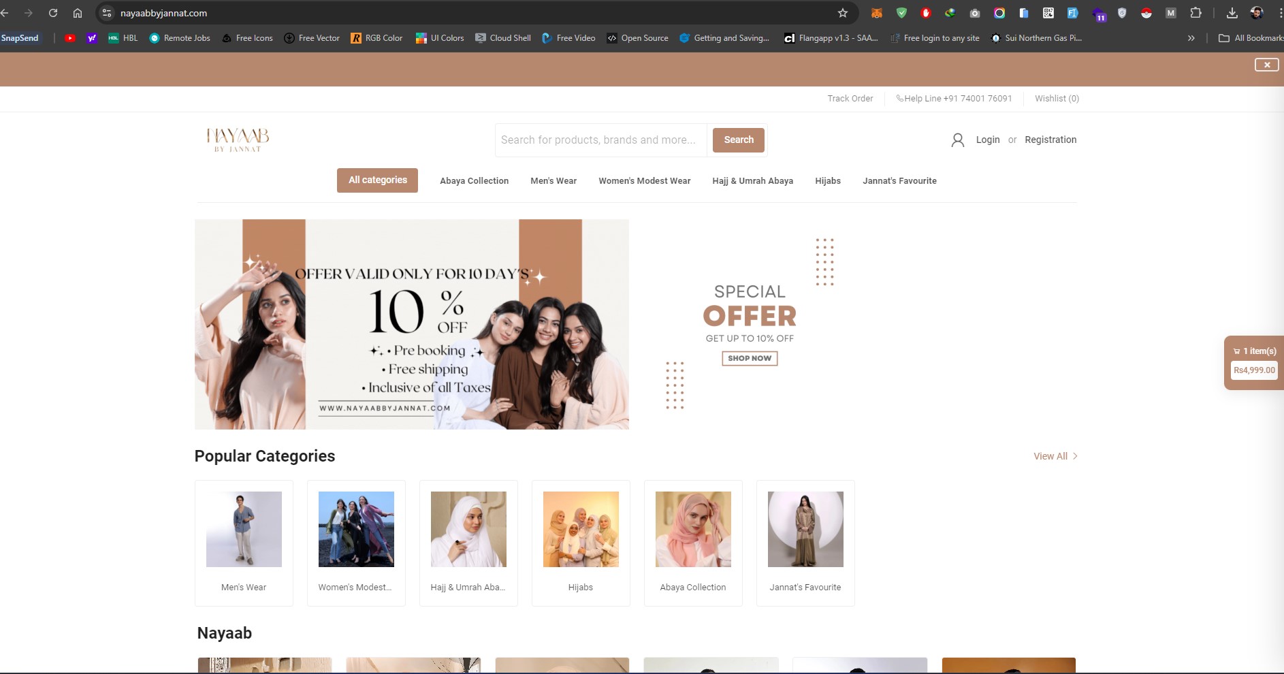Open the browser downloads icon
The height and width of the screenshot is (674, 1284).
point(1232,13)
